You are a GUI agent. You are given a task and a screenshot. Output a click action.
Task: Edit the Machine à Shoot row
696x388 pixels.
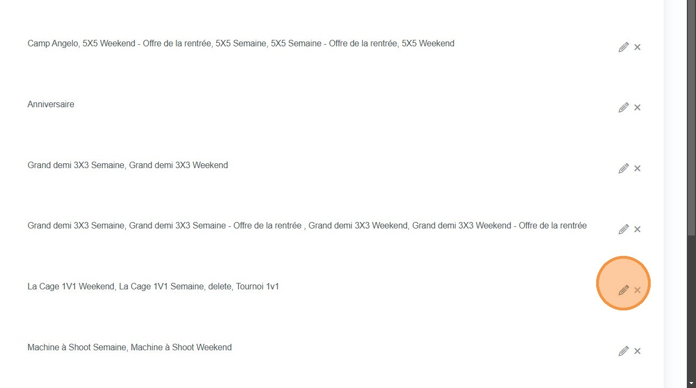coord(623,351)
